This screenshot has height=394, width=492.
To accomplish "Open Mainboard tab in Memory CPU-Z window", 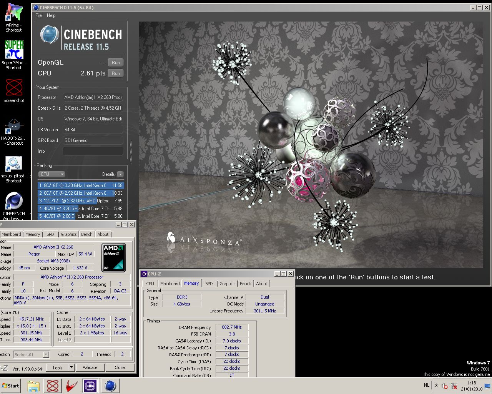I will [x=170, y=284].
